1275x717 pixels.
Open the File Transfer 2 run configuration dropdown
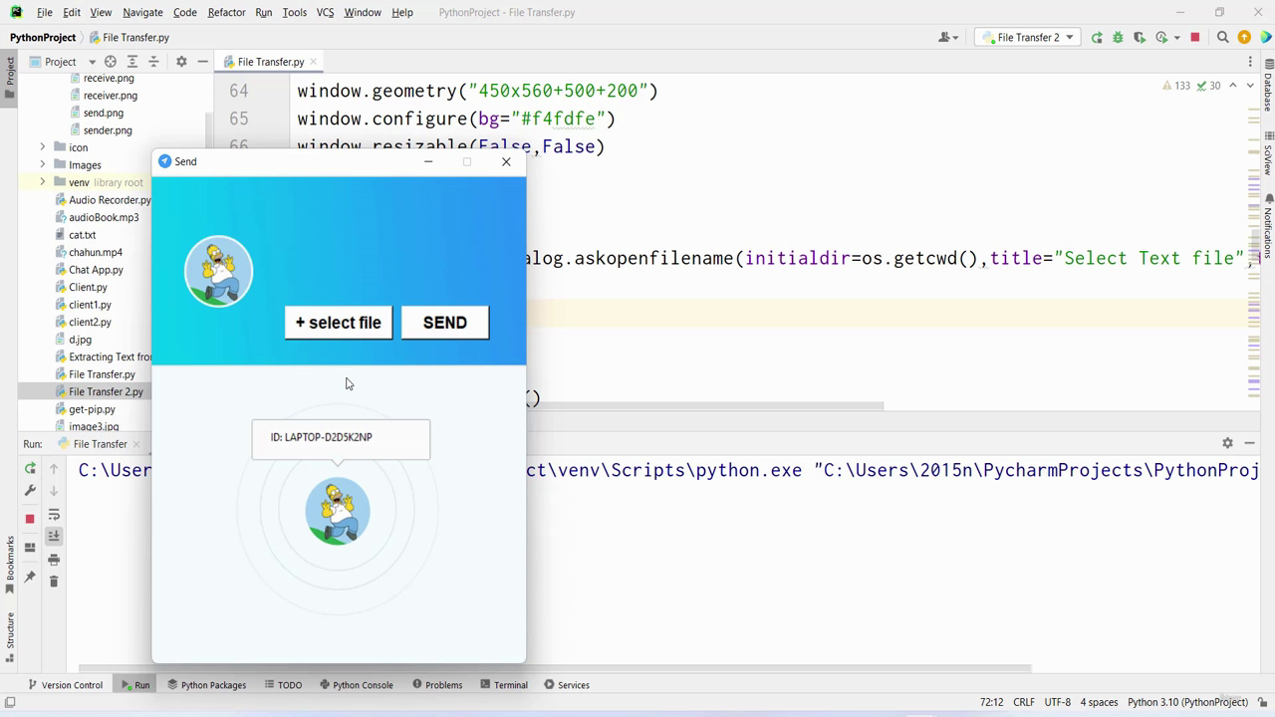[1029, 38]
